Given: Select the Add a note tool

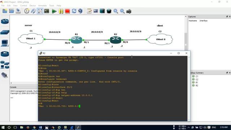Looking at the screenshot, I should (x=89, y=11).
